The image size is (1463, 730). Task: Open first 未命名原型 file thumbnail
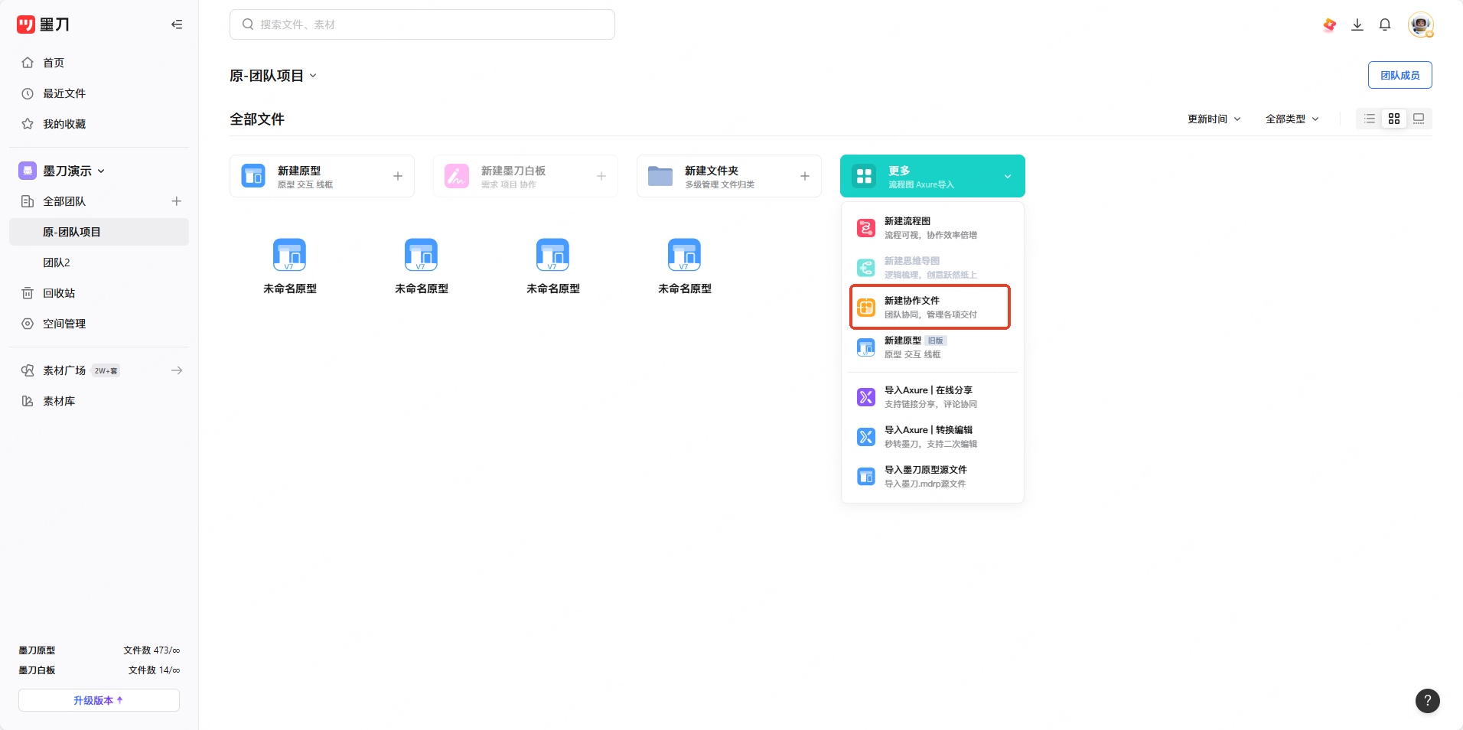click(289, 255)
